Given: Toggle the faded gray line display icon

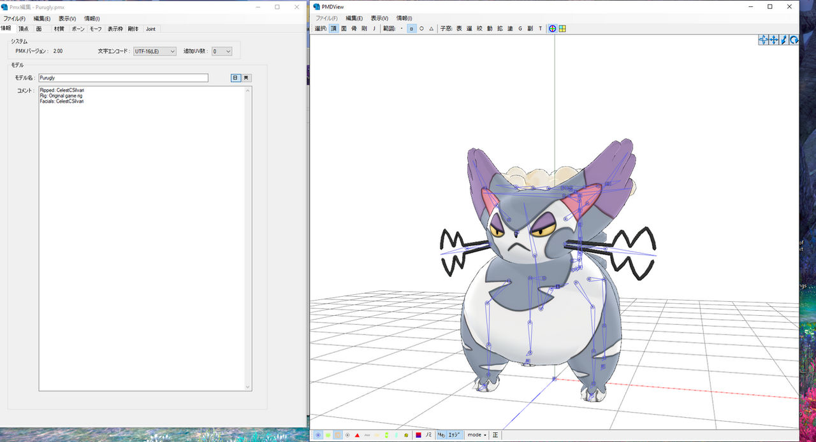Looking at the screenshot, I should (x=367, y=435).
